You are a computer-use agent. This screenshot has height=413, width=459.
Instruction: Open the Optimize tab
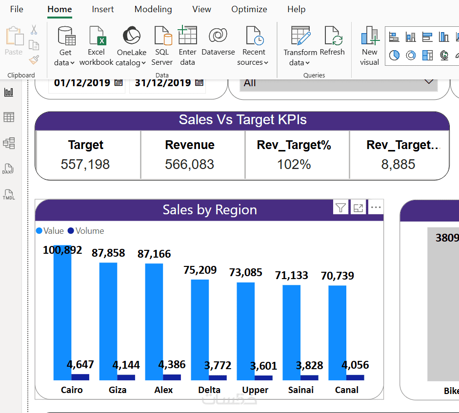tap(249, 9)
